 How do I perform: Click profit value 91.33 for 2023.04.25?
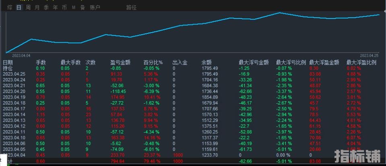[116, 74]
